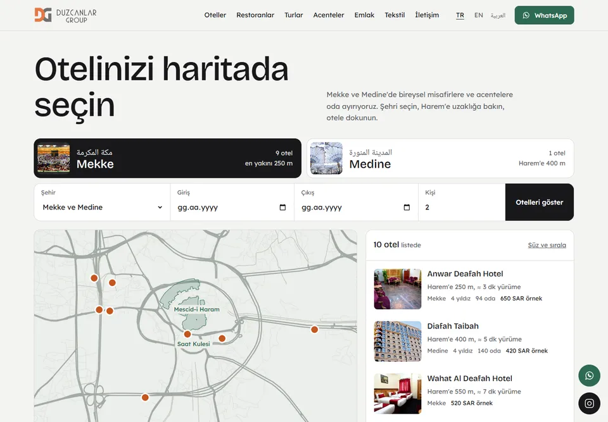608x422 pixels.
Task: Click the Çıkış date input field
Action: tap(356, 208)
